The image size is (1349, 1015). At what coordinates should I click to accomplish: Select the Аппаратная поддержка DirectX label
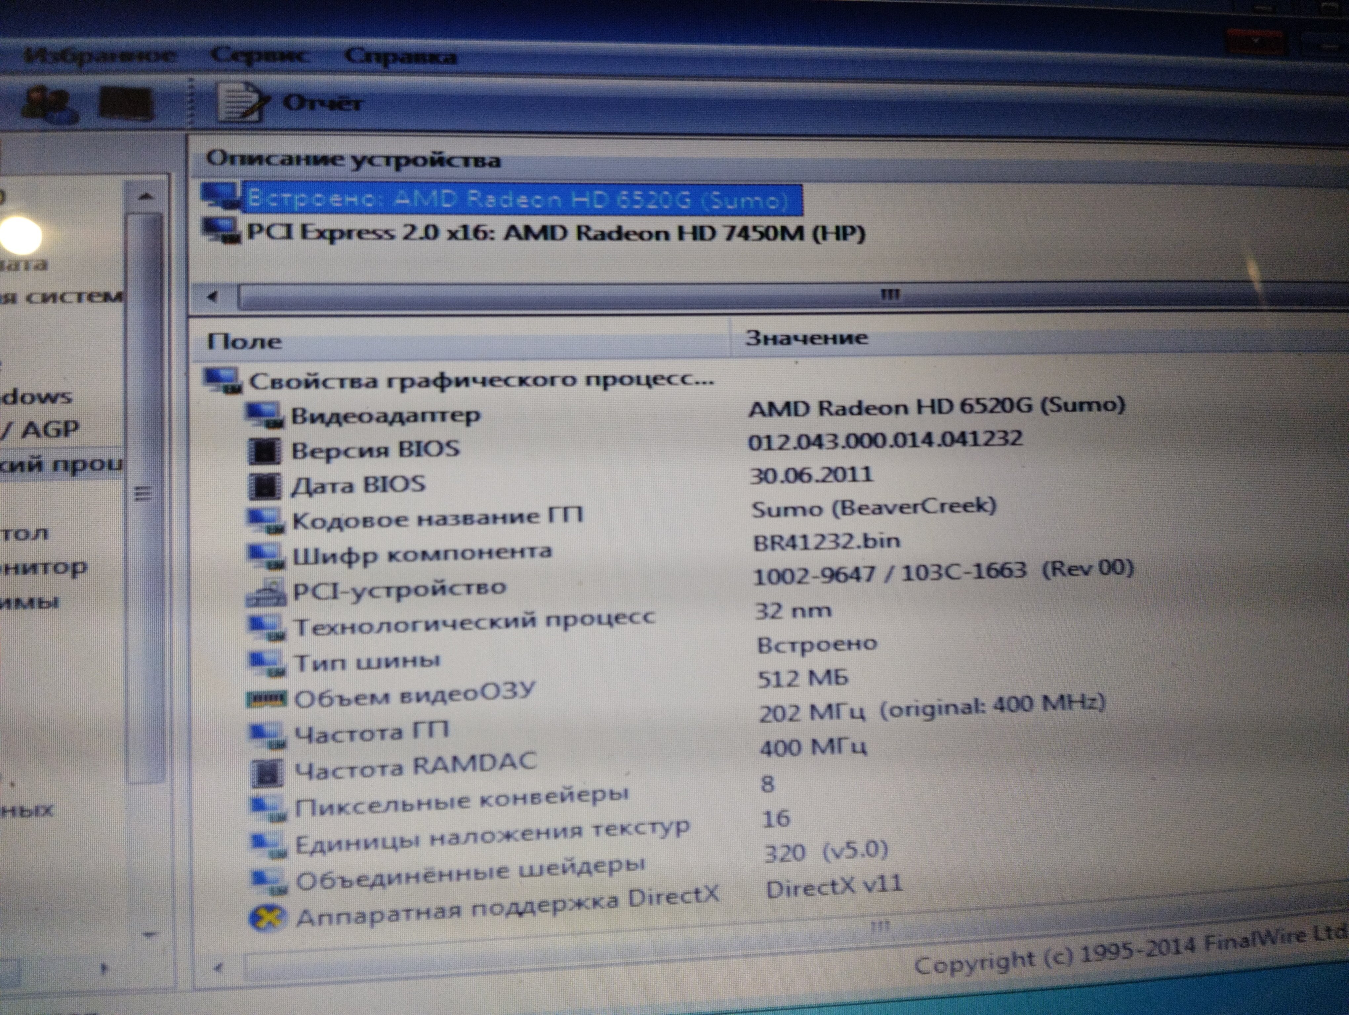click(508, 906)
